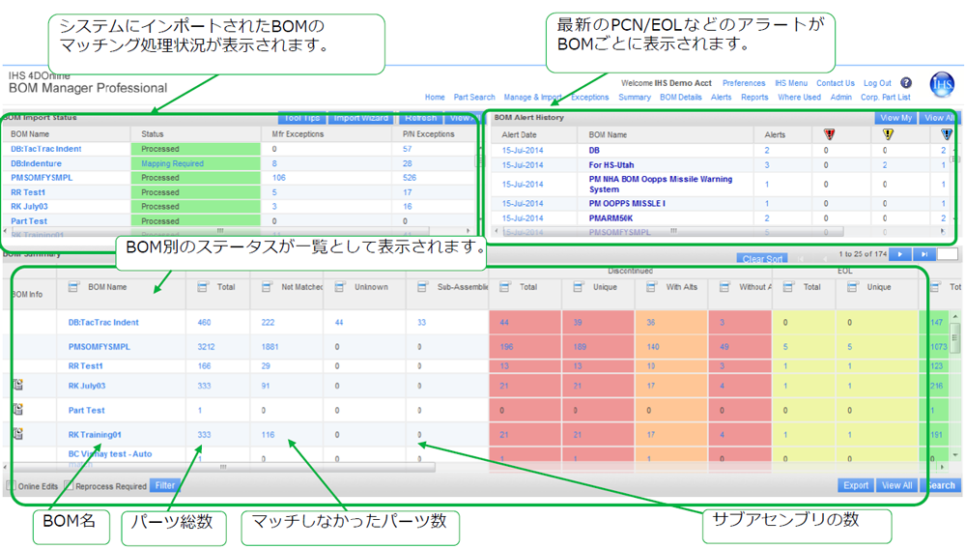Click column menu icon beside Sub-Assemblies
The height and width of the screenshot is (549, 966).
coord(423,286)
